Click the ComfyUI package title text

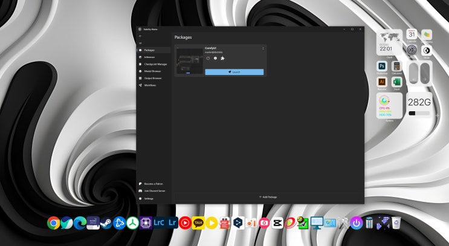pos(210,48)
